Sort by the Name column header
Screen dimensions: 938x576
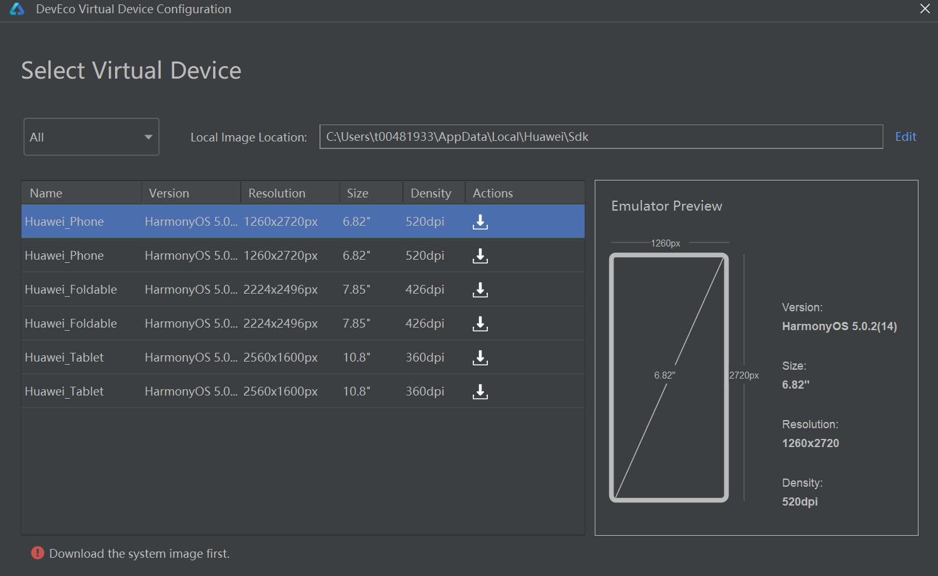coord(82,193)
